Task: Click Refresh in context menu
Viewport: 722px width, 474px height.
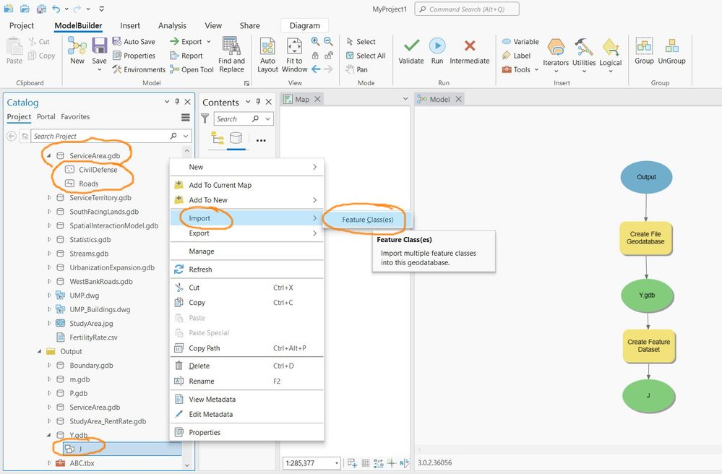Action: (x=246, y=270)
